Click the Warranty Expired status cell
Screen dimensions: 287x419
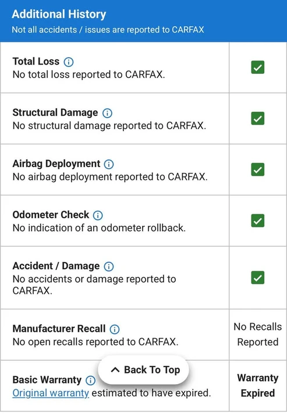258,386
